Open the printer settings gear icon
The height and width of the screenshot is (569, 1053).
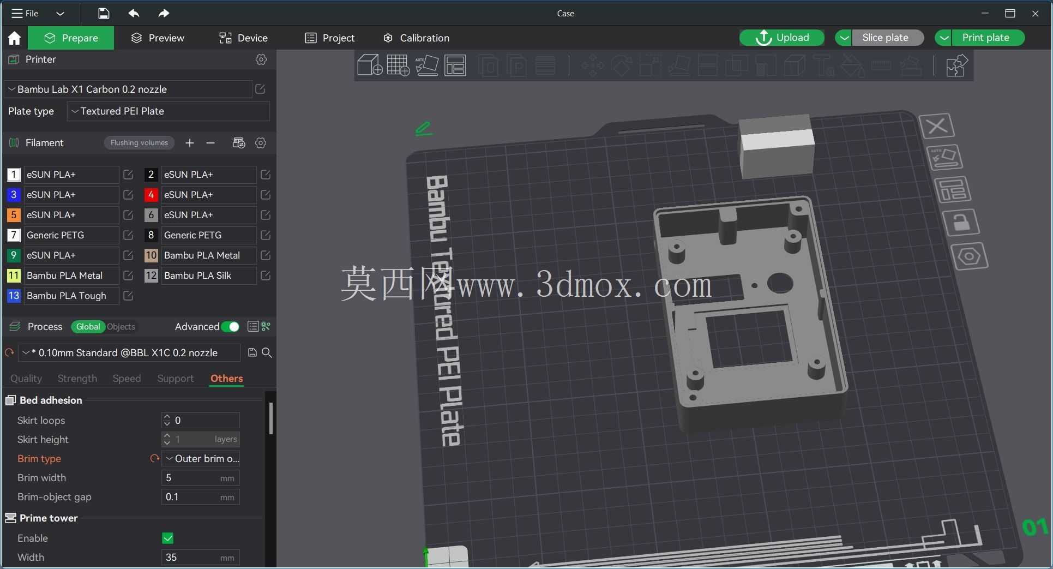tap(261, 59)
